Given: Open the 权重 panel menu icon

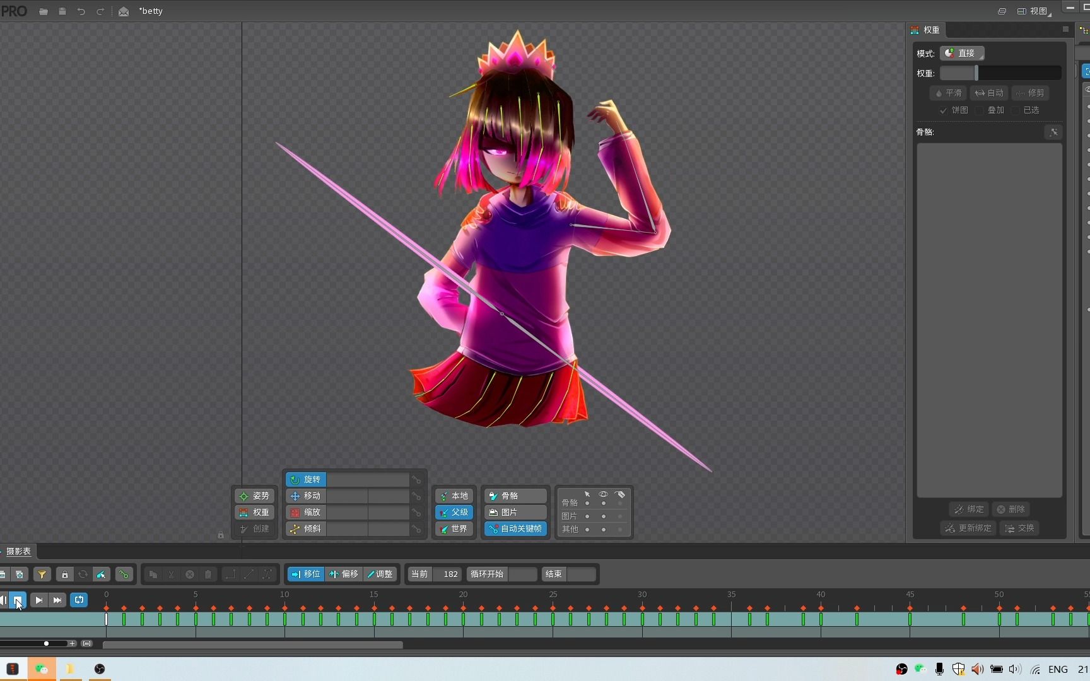Looking at the screenshot, I should click(1065, 30).
